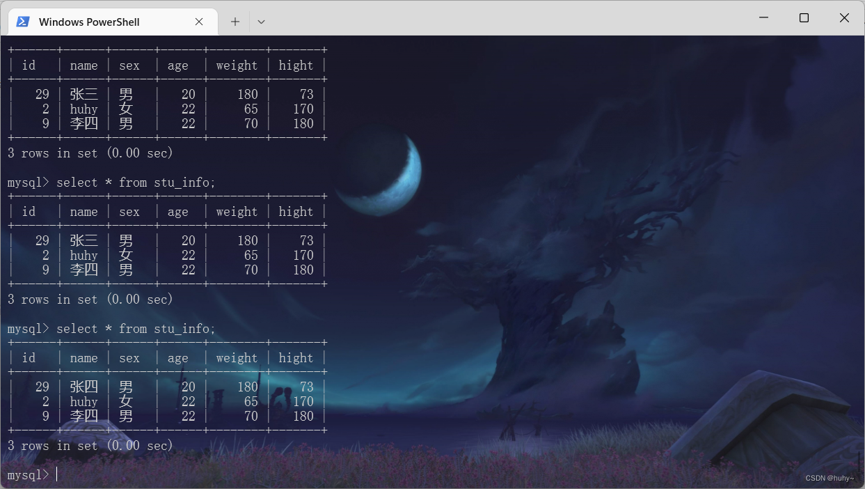Click the 李四 cell in the bottom table
The width and height of the screenshot is (865, 489).
(84, 416)
